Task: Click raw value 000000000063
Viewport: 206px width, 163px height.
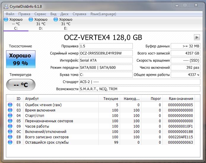Action: pyautogui.click(x=181, y=142)
